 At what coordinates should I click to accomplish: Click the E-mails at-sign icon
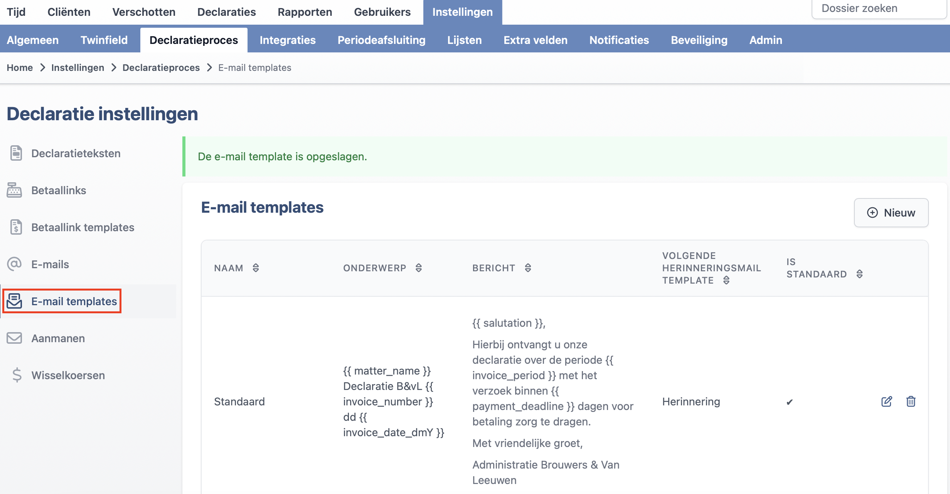click(x=15, y=264)
